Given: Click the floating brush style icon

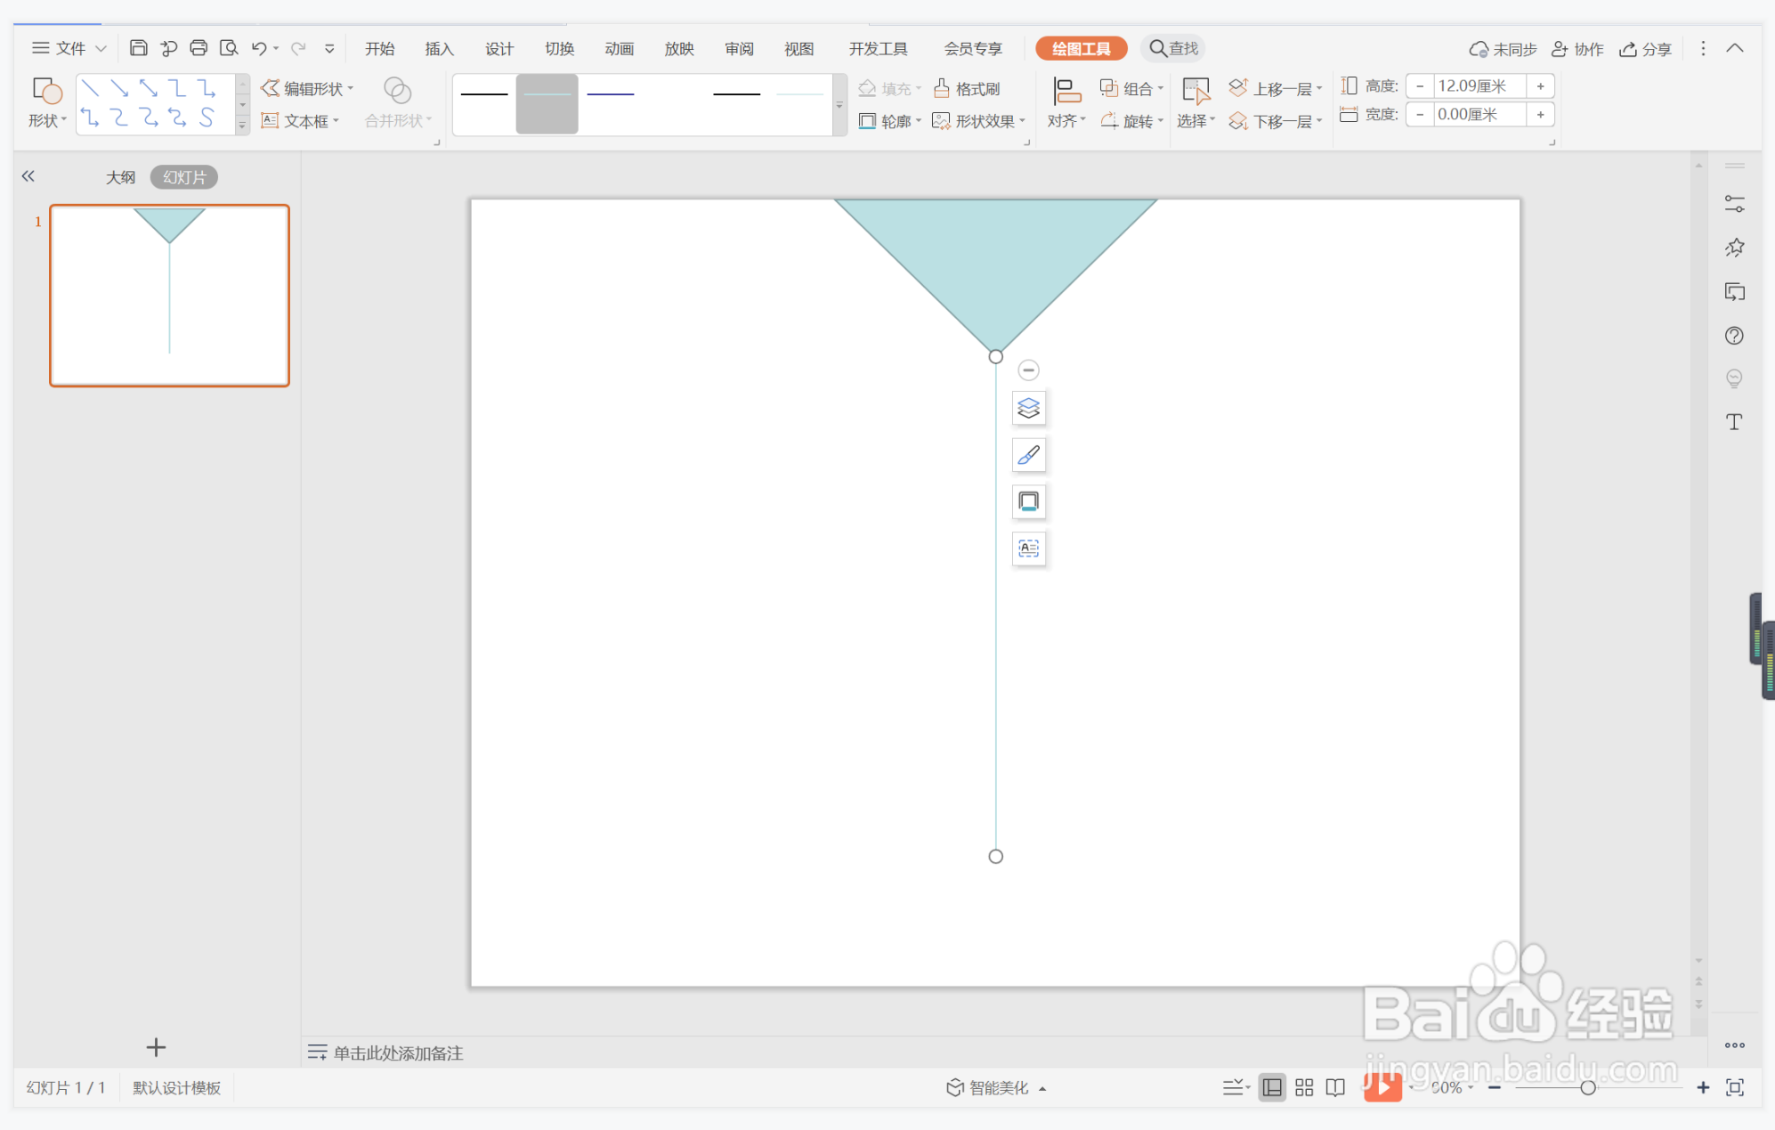Looking at the screenshot, I should (1028, 455).
